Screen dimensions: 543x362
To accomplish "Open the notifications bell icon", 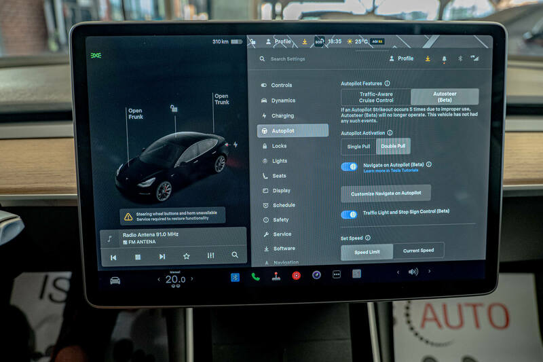I will 444,59.
